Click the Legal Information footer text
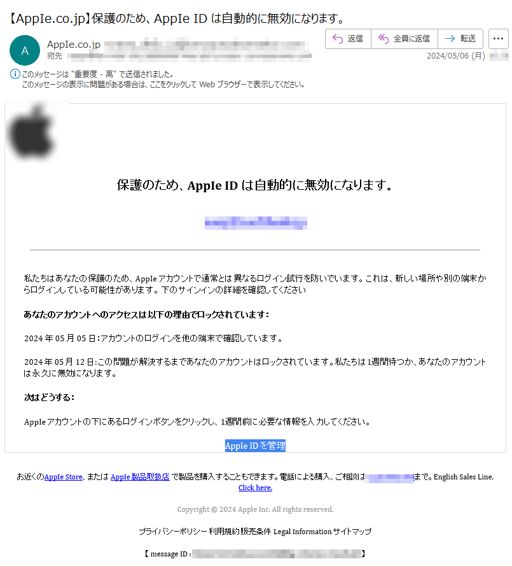The height and width of the screenshot is (566, 512). 302,532
